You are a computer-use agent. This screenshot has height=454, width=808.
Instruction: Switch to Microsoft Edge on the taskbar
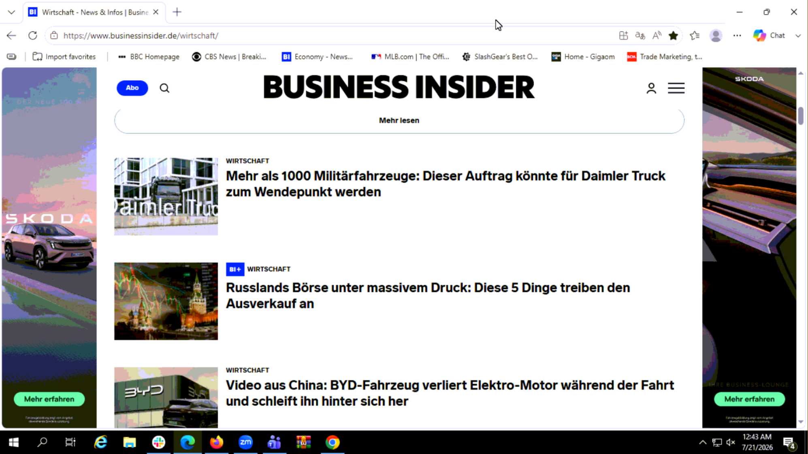[x=188, y=442]
